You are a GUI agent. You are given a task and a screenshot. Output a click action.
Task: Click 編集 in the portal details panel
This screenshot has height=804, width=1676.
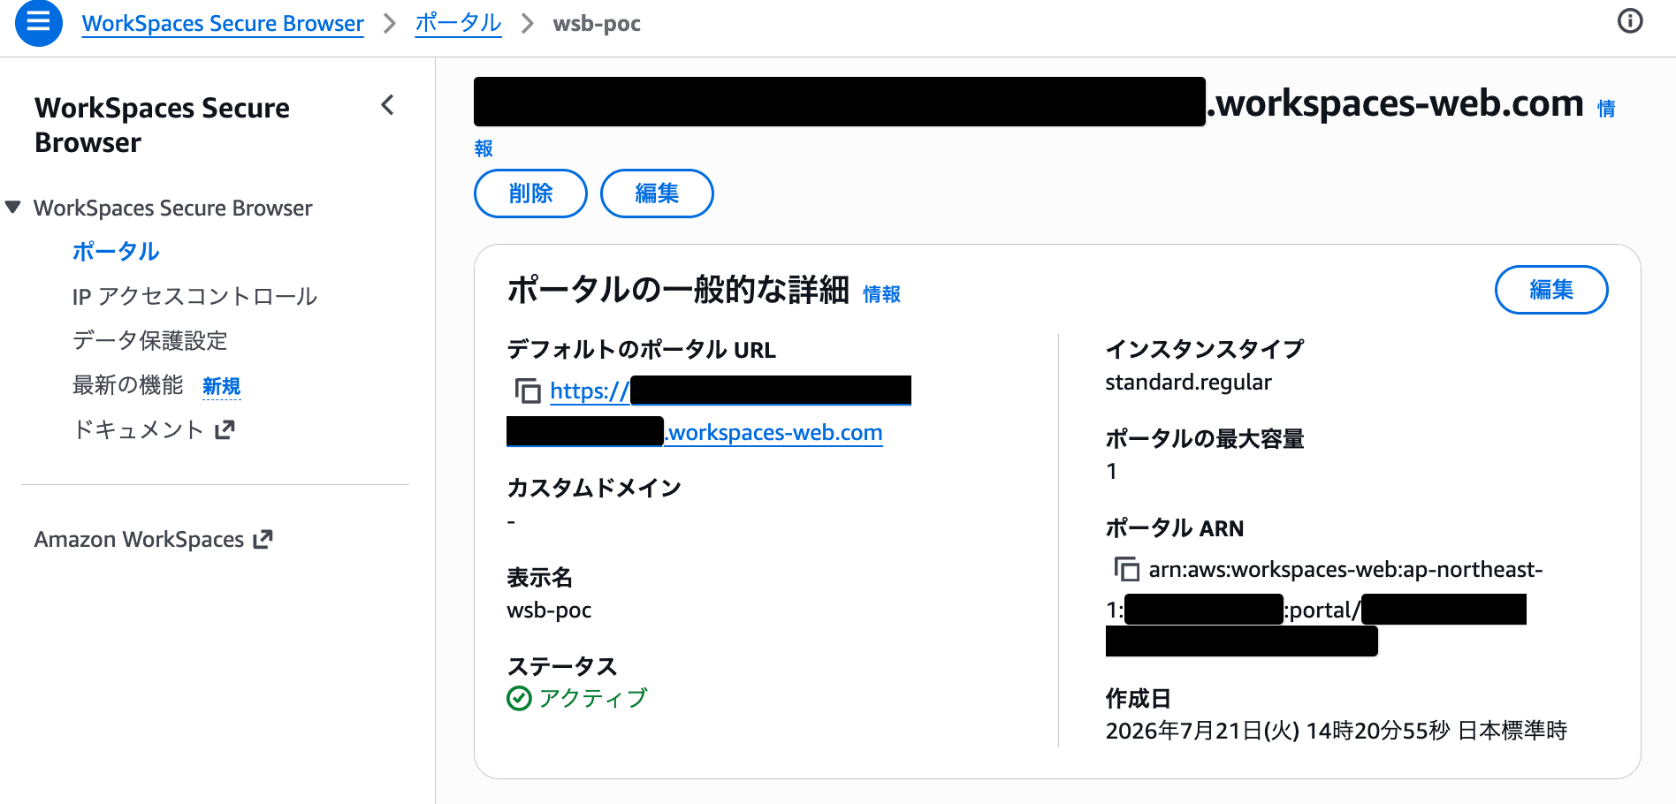point(1551,290)
